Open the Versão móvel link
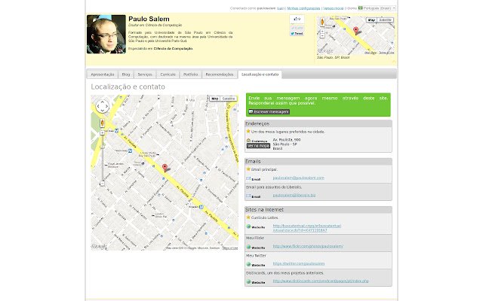Screen dimensions: 483x301 point(333,8)
